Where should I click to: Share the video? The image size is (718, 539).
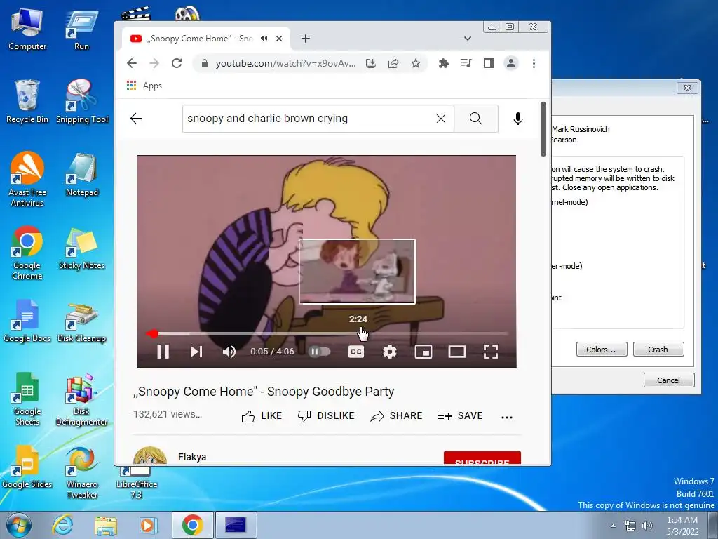click(397, 415)
